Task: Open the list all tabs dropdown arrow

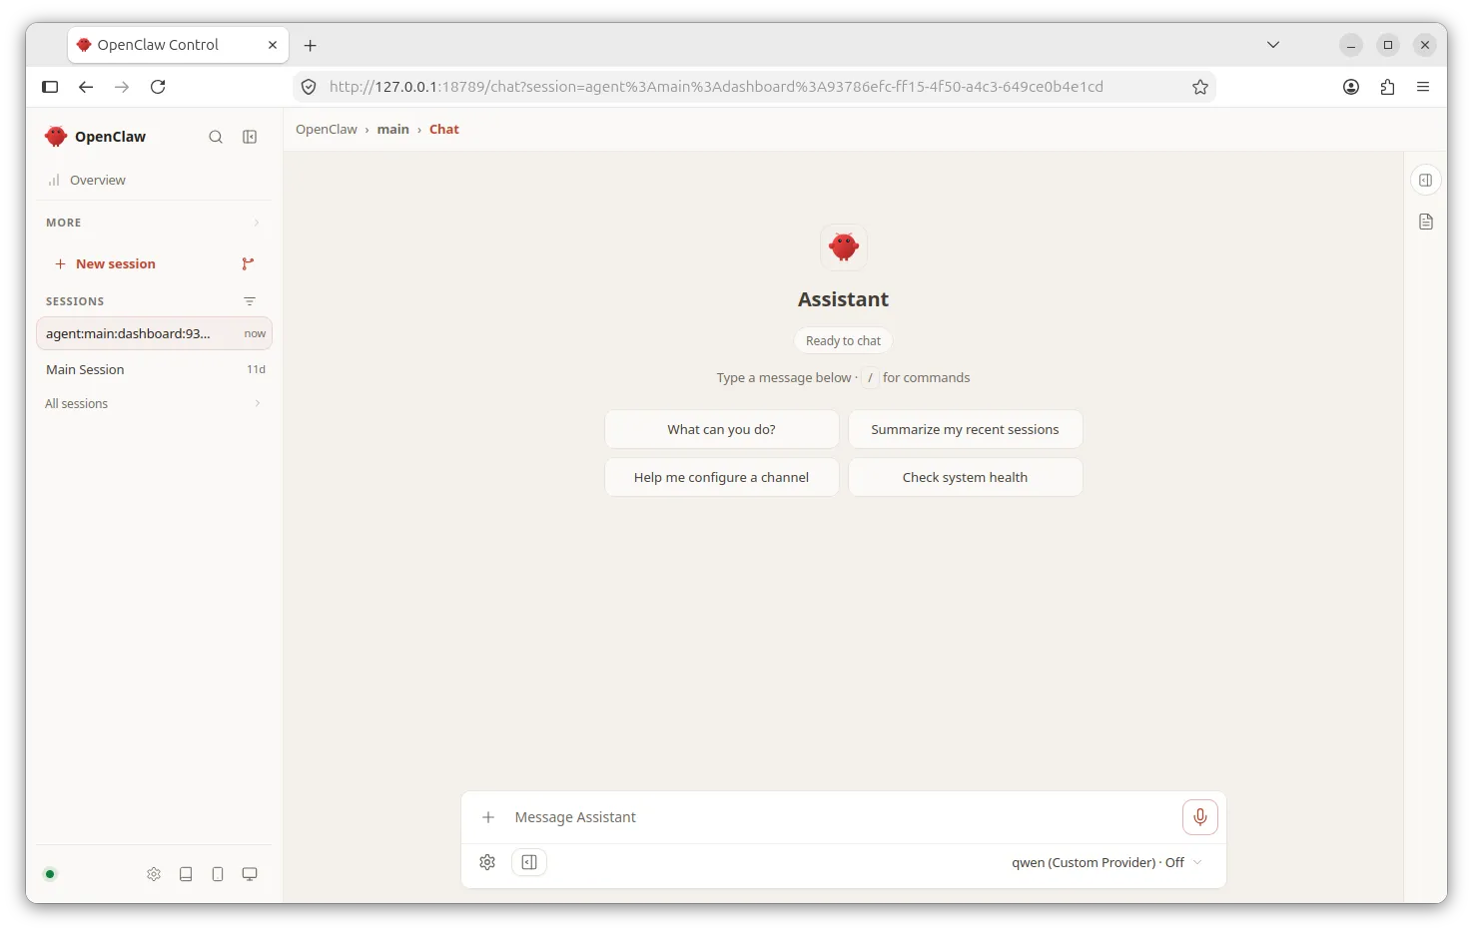Action: [x=1273, y=45]
